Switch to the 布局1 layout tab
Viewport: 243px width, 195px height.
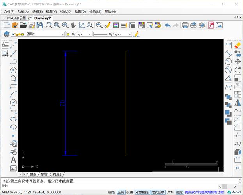tap(45, 174)
